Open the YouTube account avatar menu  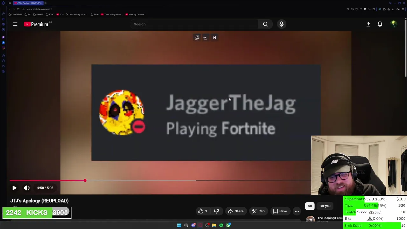tap(393, 24)
